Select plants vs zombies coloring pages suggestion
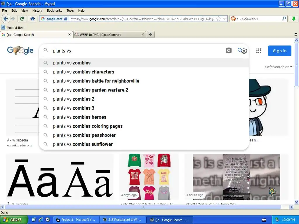The height and width of the screenshot is (224, 299). 144,126
